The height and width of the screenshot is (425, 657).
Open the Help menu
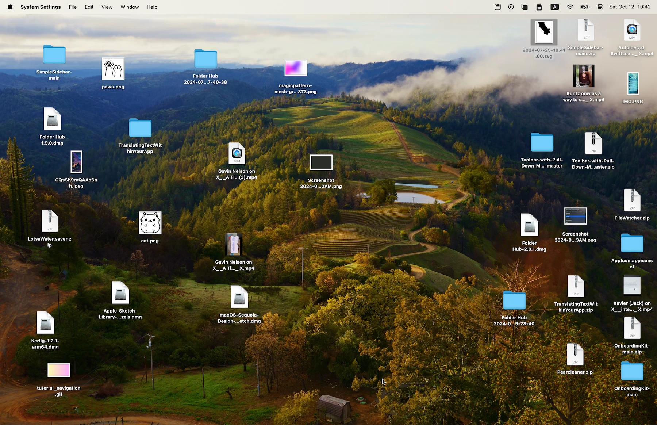152,7
